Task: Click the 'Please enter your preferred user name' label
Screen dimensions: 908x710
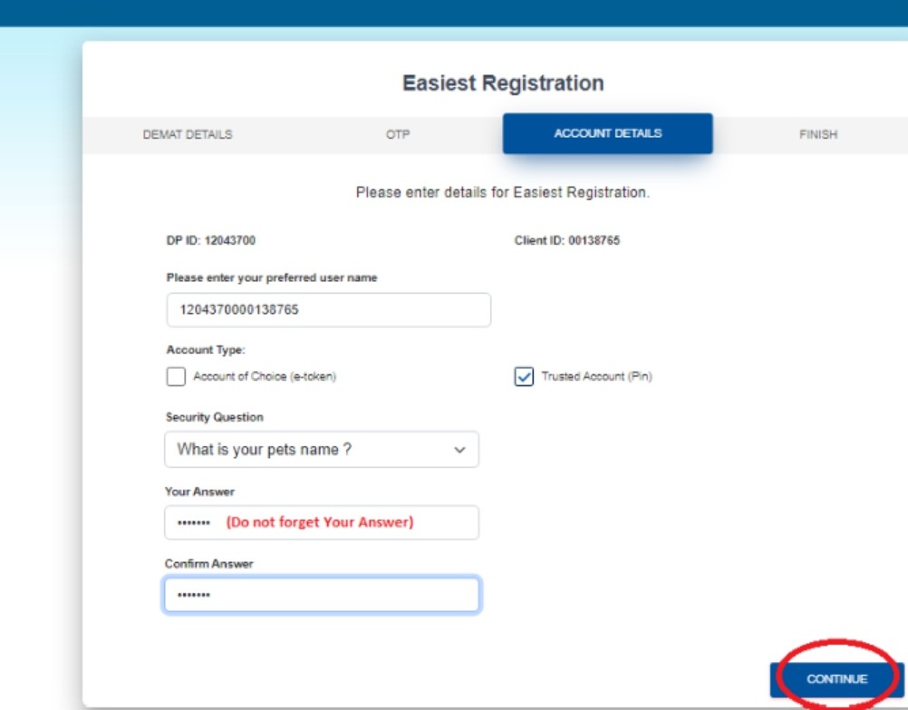Action: pos(272,278)
